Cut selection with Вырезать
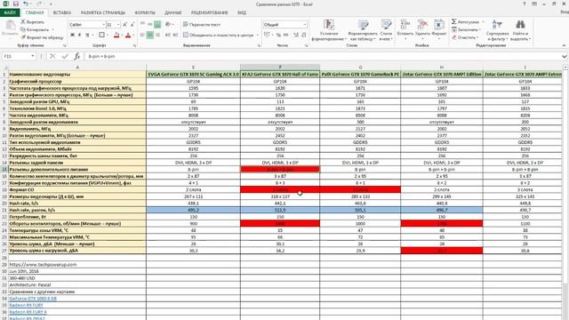The height and width of the screenshot is (320, 569). click(x=32, y=22)
